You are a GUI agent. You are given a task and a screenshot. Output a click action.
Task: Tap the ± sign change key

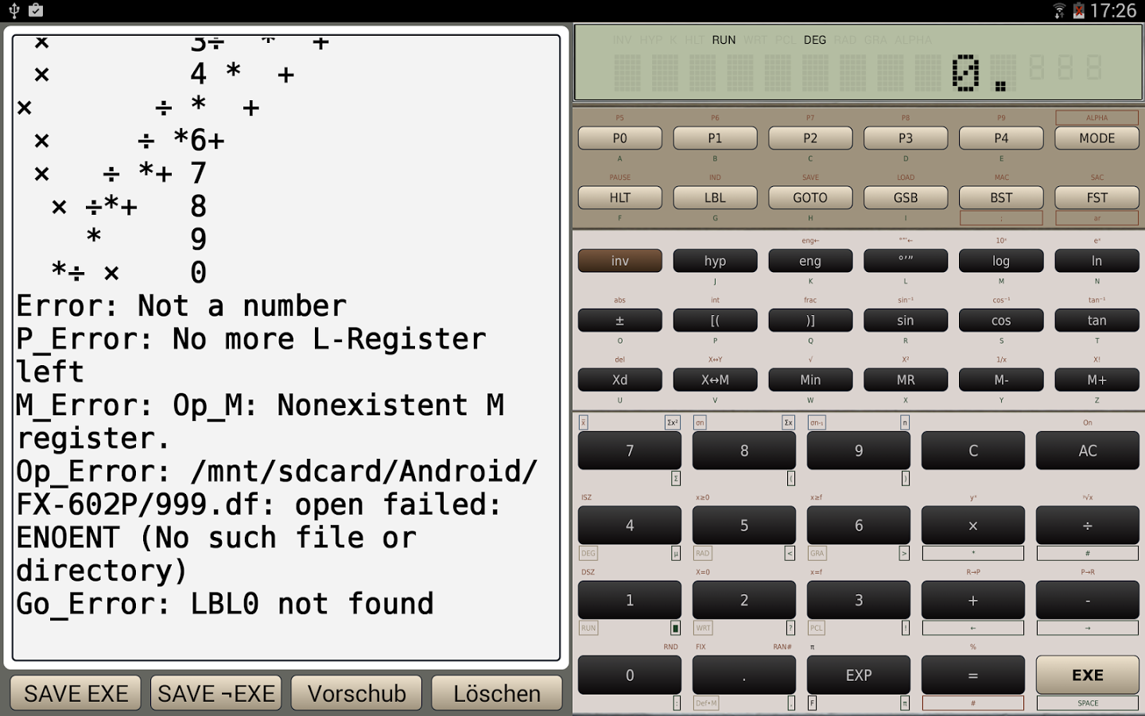[619, 321]
